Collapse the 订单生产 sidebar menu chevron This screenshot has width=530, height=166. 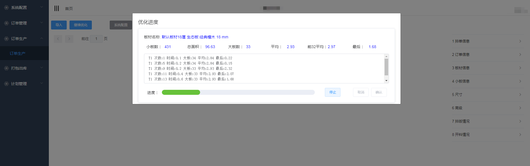[x=42, y=38]
